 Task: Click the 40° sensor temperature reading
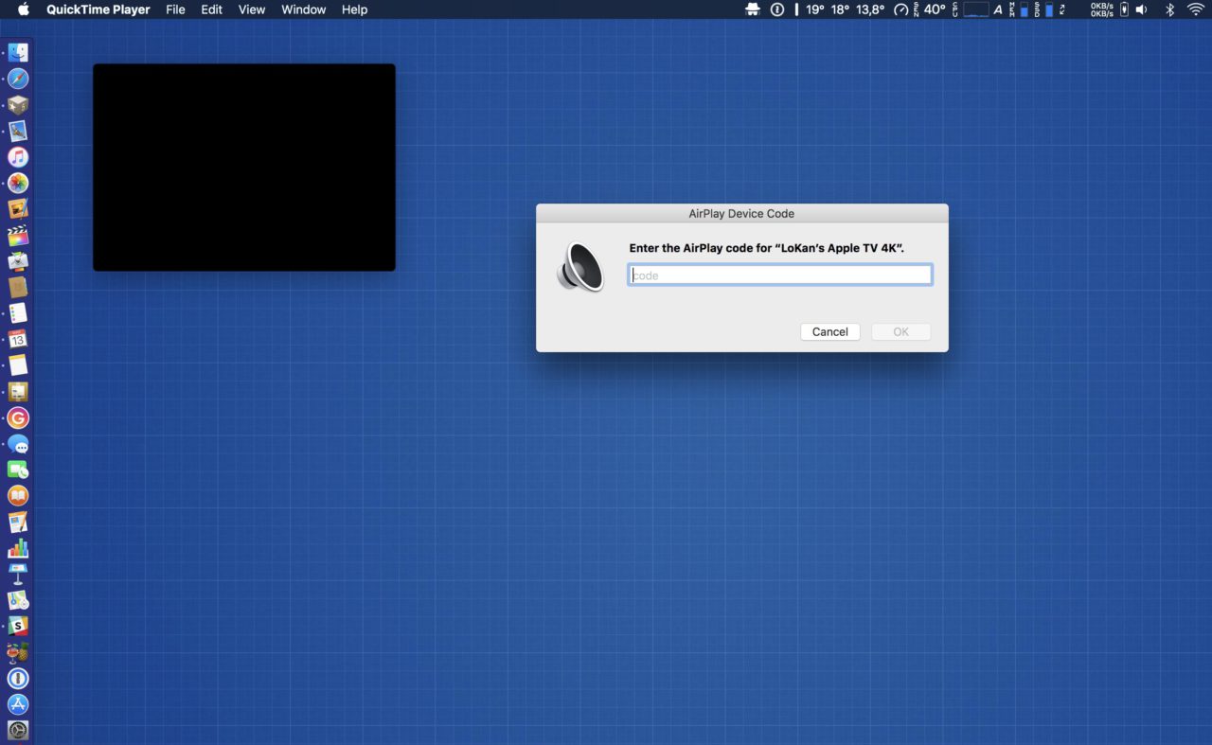935,9
